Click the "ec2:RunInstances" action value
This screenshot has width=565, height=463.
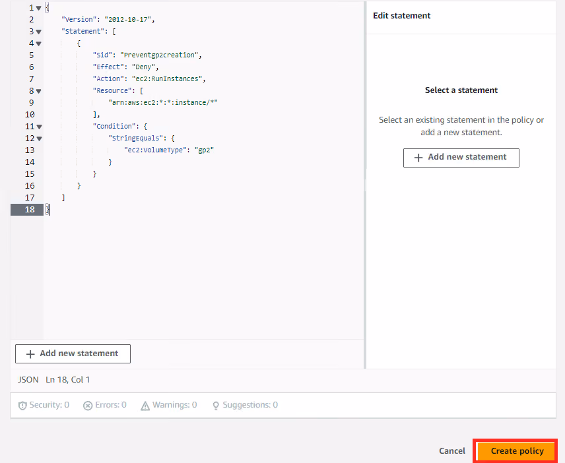tap(166, 79)
